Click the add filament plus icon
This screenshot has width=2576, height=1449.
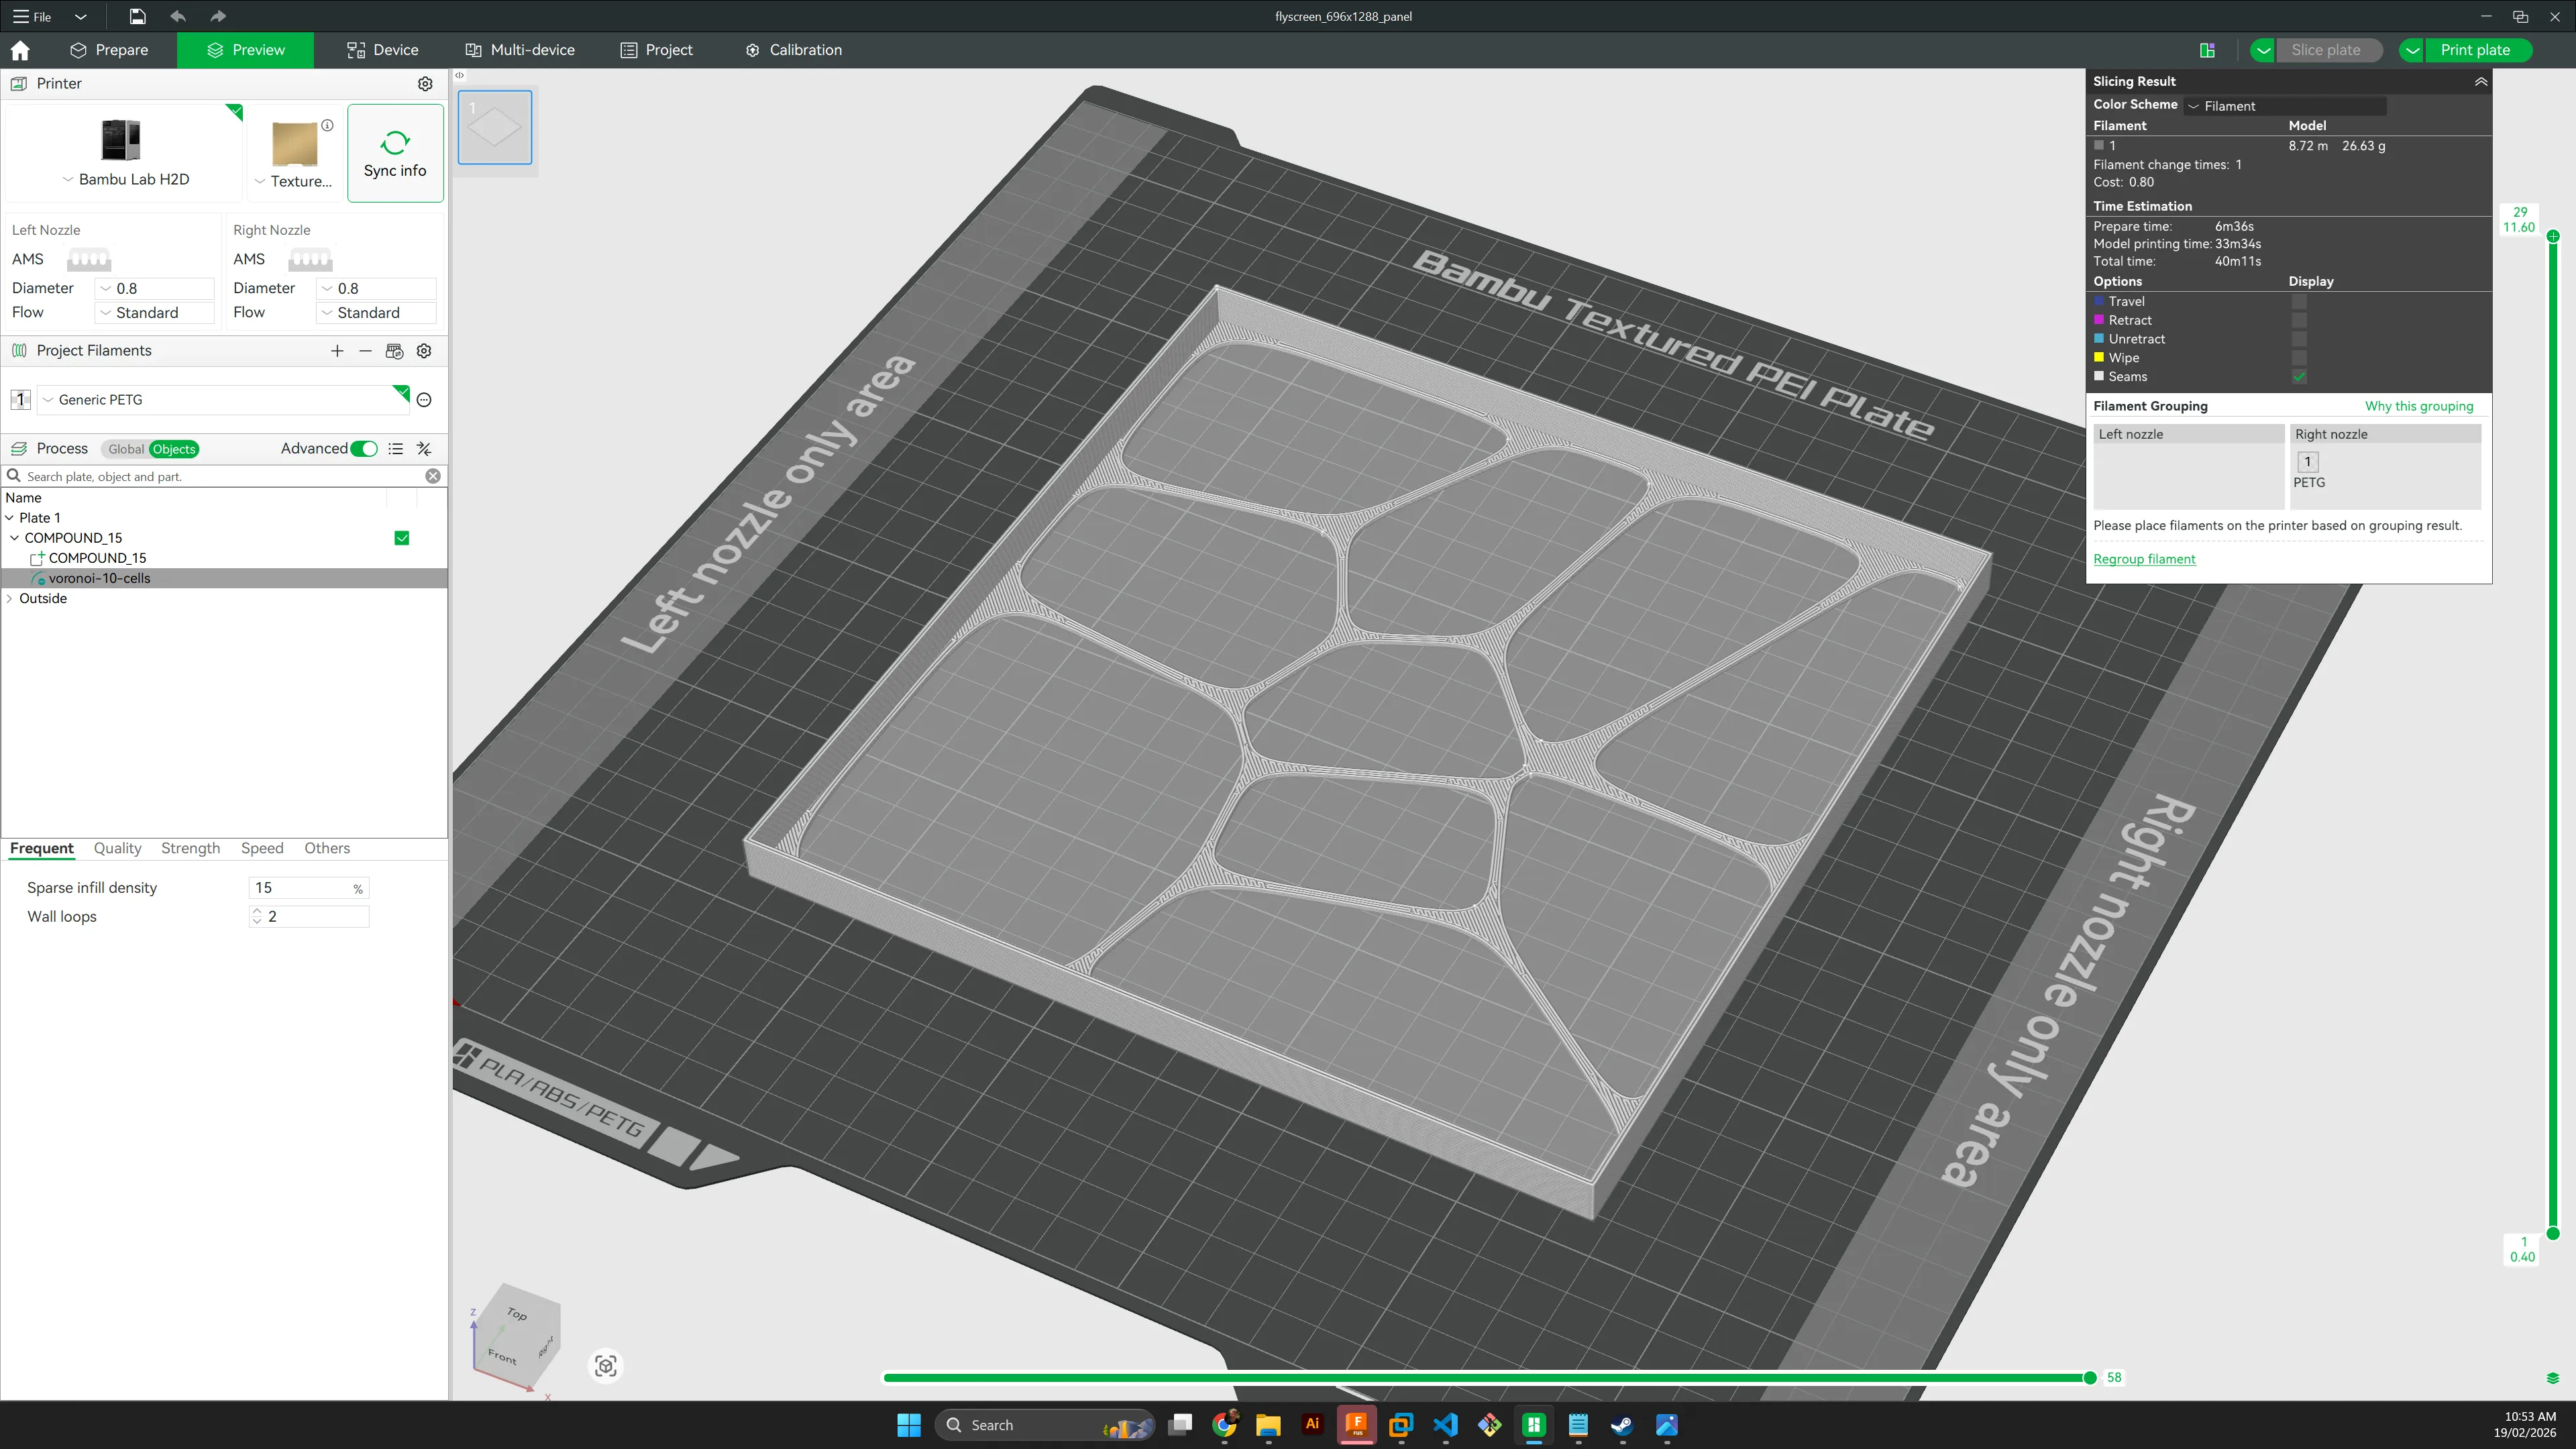point(337,351)
